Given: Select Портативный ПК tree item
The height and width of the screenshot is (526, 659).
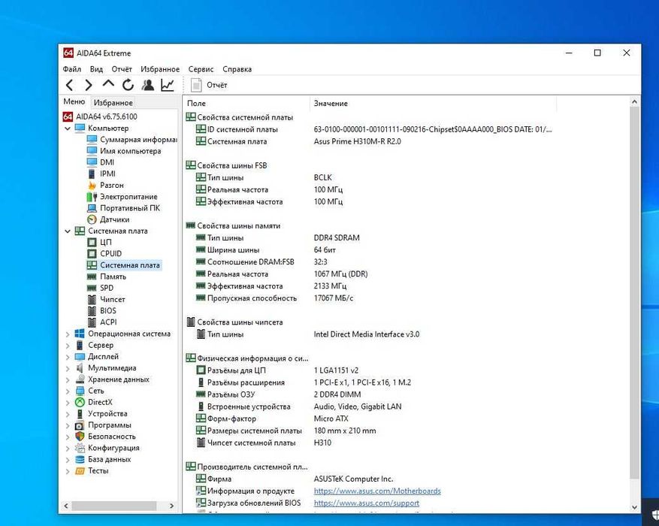Looking at the screenshot, I should [x=123, y=208].
